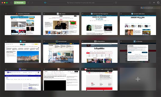Screen dimensions: 161x97
Task: Close the BBC News tab
Action: click(x=44, y=14)
